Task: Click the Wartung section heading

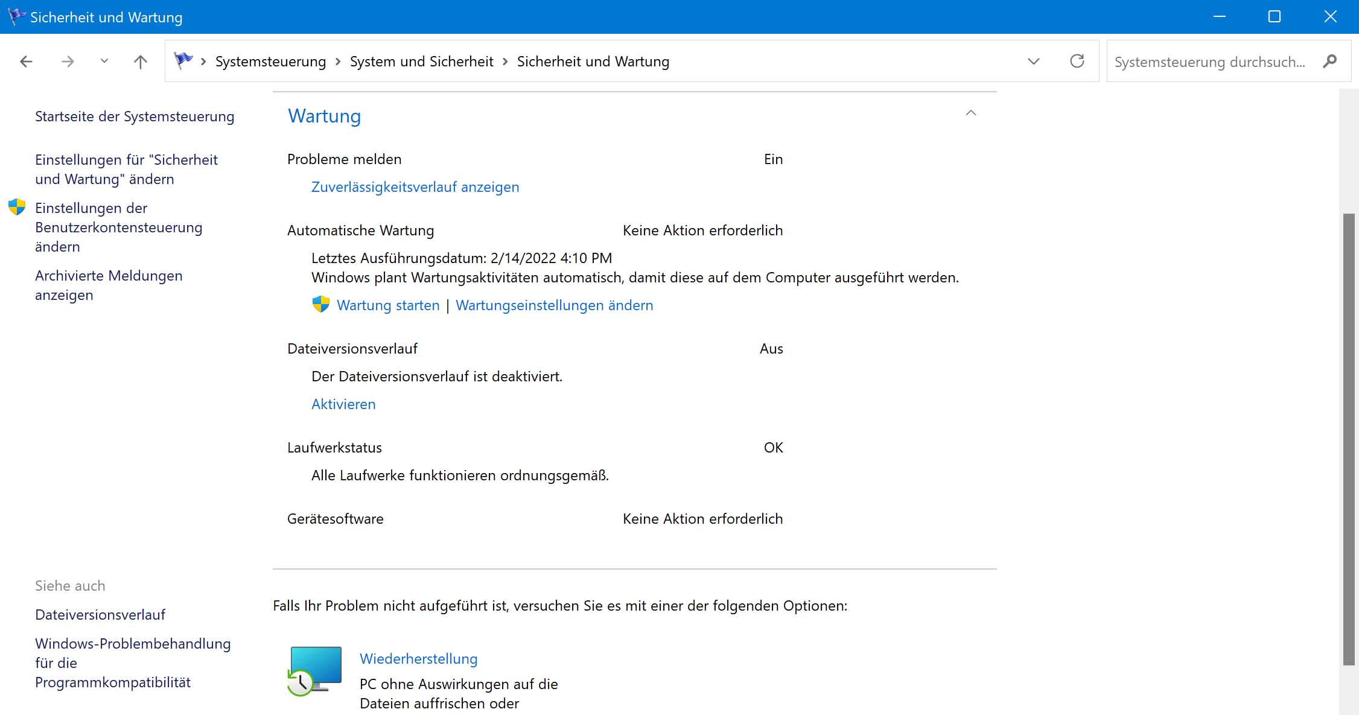Action: (x=324, y=116)
